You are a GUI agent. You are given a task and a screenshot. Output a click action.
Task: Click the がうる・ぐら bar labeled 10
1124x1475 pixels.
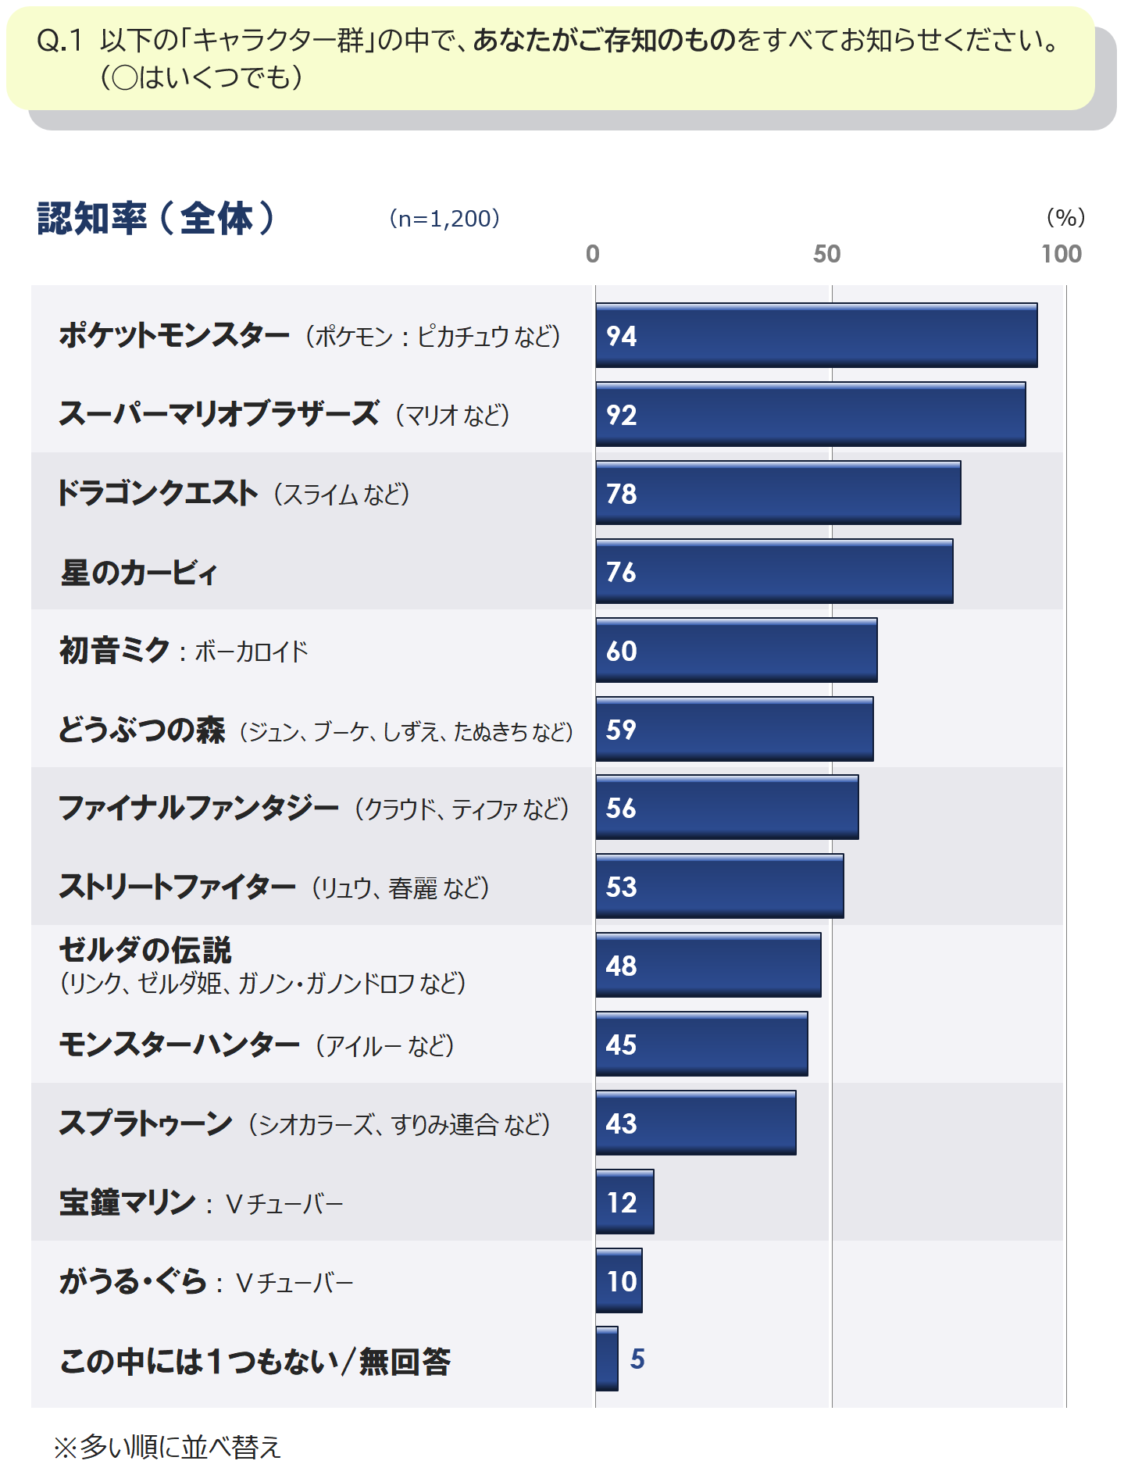click(619, 1280)
